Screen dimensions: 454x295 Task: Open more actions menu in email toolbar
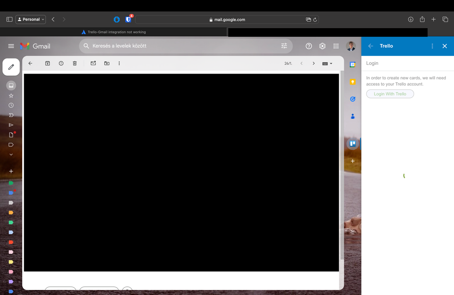(119, 64)
